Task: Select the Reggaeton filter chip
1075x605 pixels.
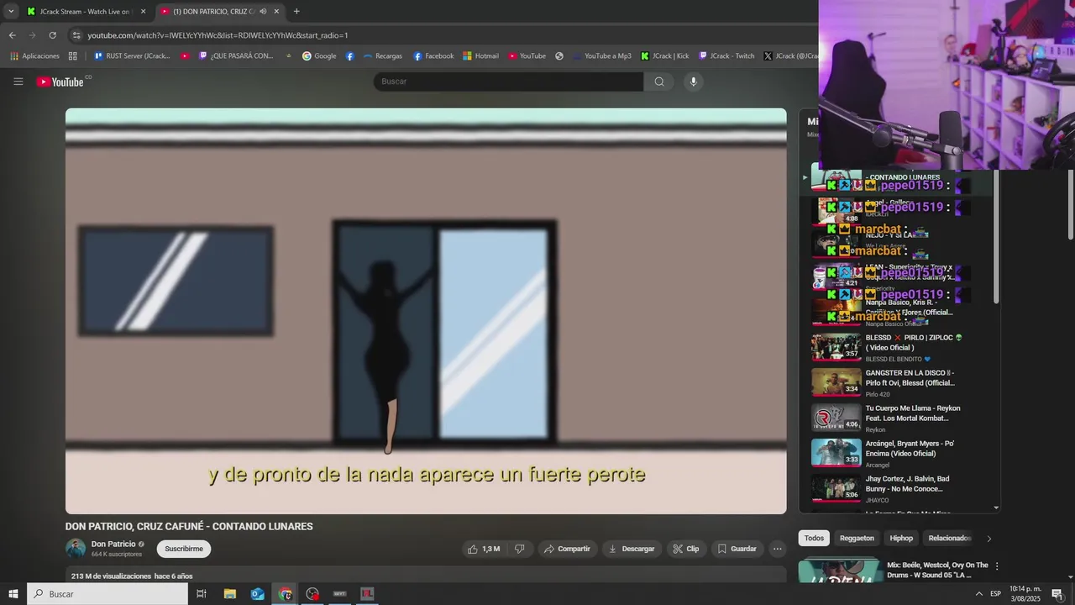Action: (857, 538)
